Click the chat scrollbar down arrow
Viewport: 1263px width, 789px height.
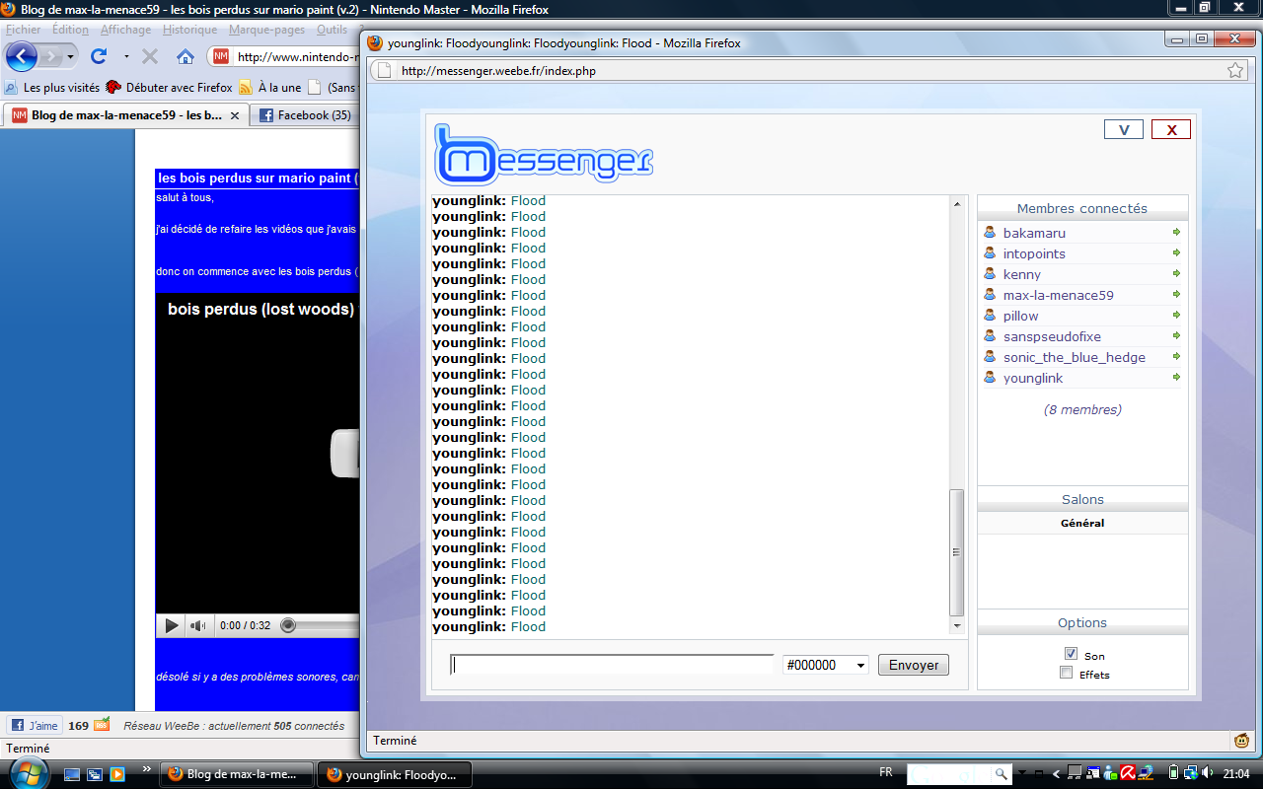click(956, 625)
